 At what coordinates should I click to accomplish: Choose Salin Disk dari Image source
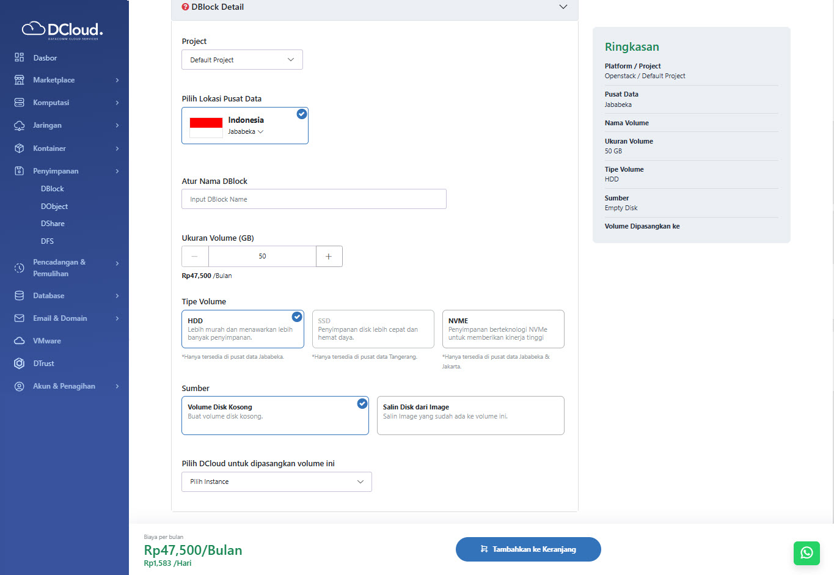coord(470,416)
